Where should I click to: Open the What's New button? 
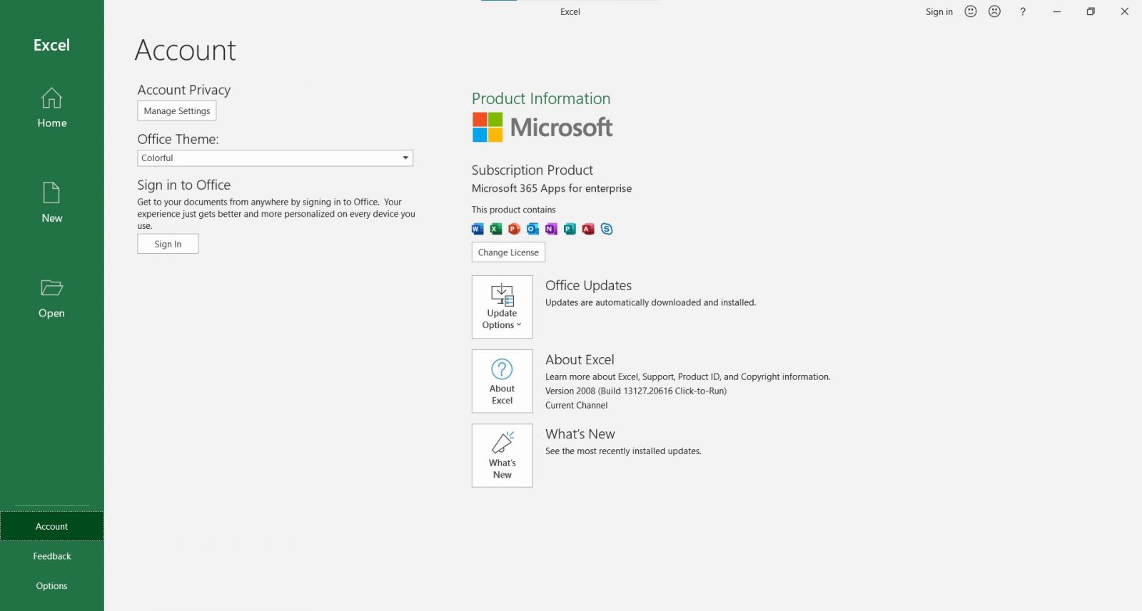(502, 456)
